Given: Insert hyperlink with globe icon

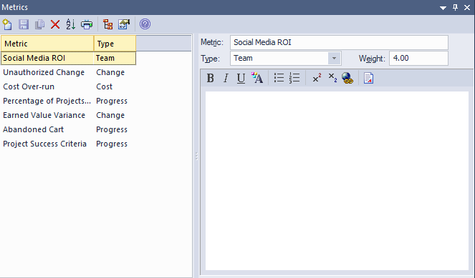Looking at the screenshot, I should pyautogui.click(x=347, y=78).
